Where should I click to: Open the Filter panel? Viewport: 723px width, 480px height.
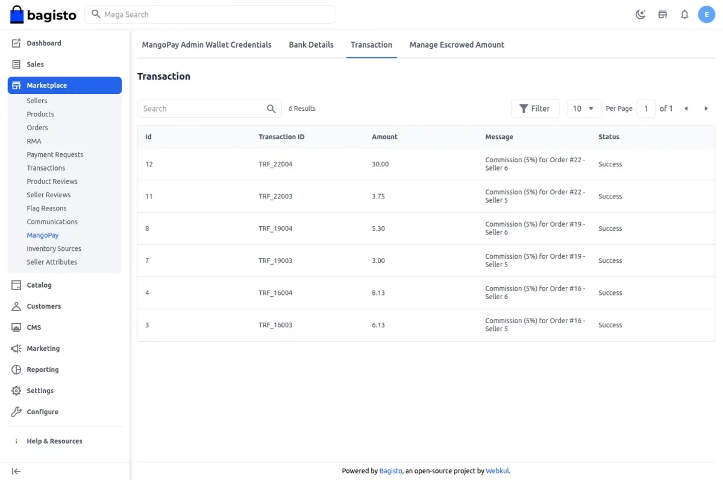click(x=536, y=109)
